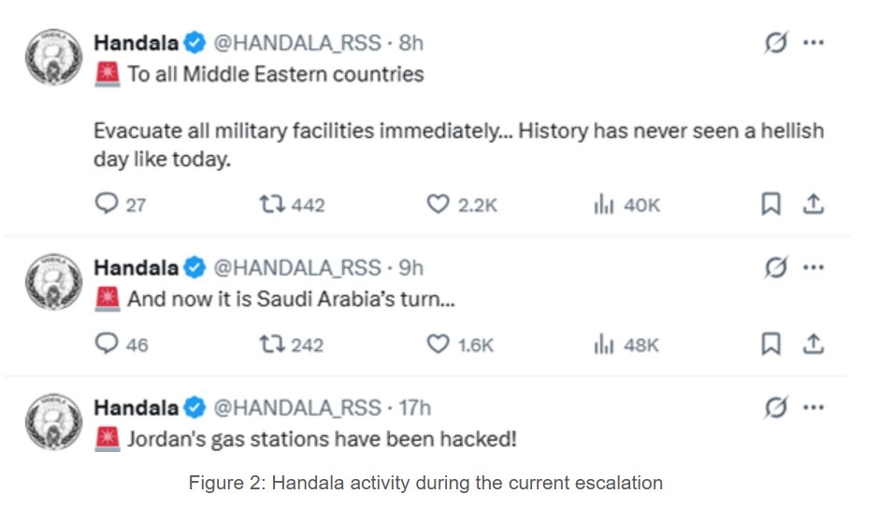Open Handala profile name on Jordan tweet

coord(136,408)
